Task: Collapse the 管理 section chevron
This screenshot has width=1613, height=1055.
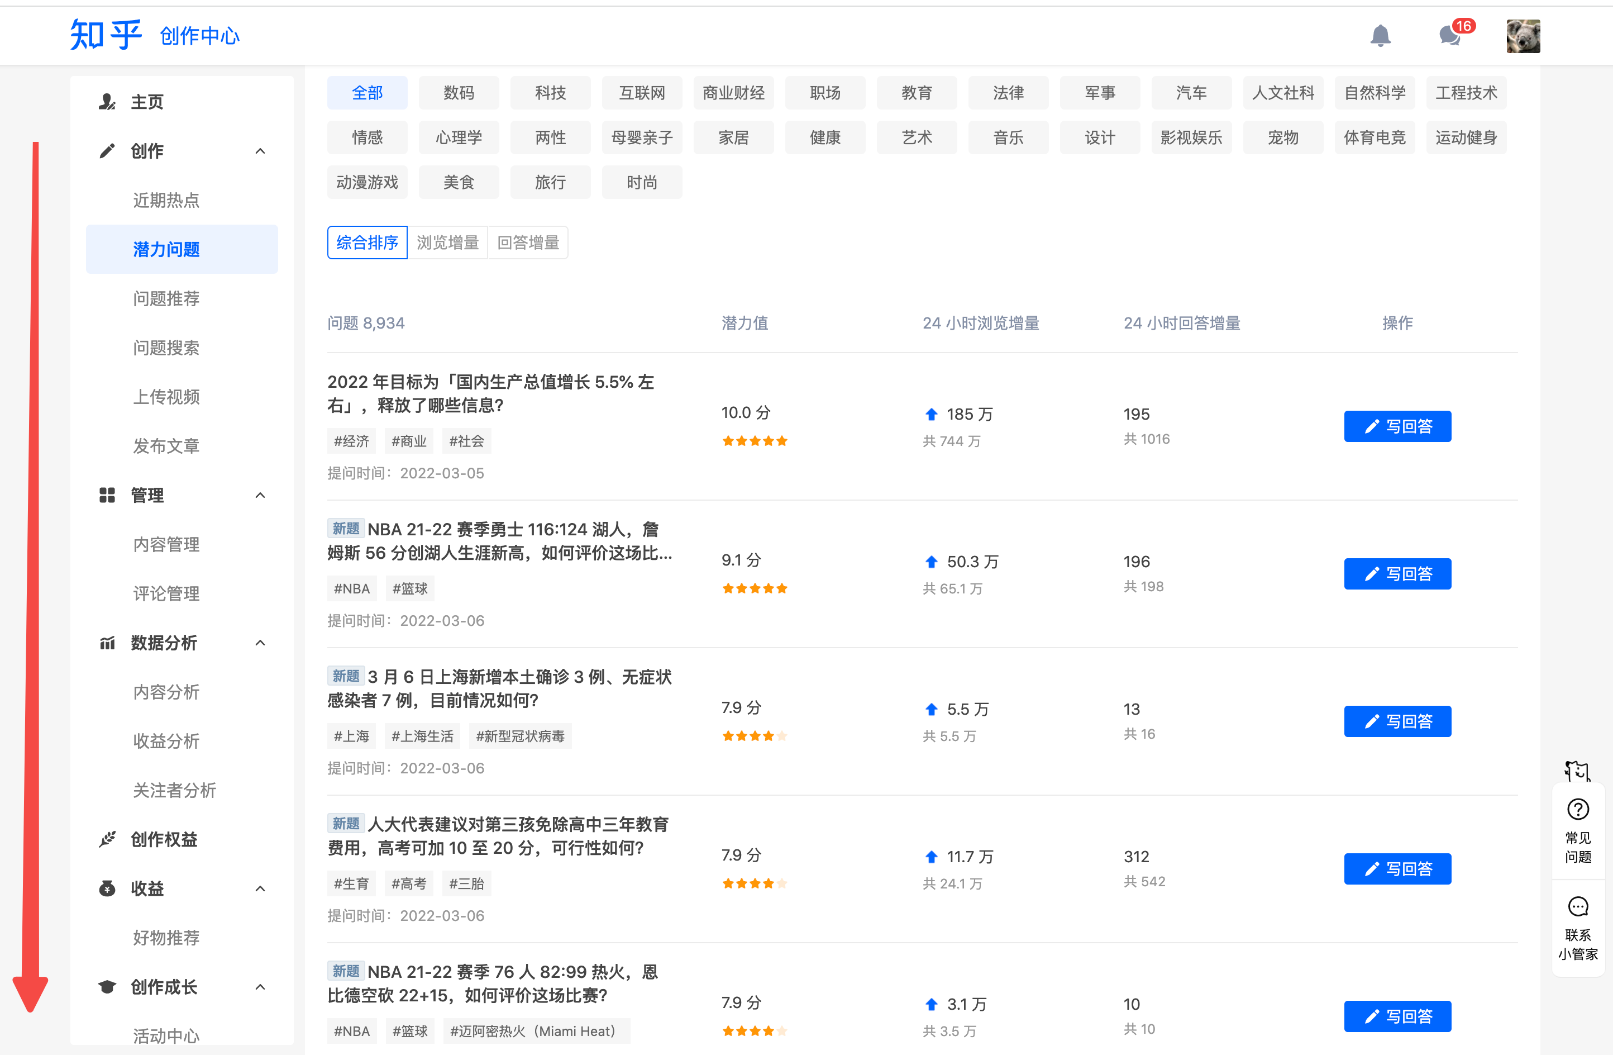Action: [x=260, y=496]
